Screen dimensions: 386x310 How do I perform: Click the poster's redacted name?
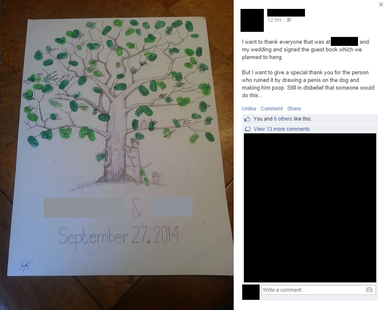pos(286,13)
